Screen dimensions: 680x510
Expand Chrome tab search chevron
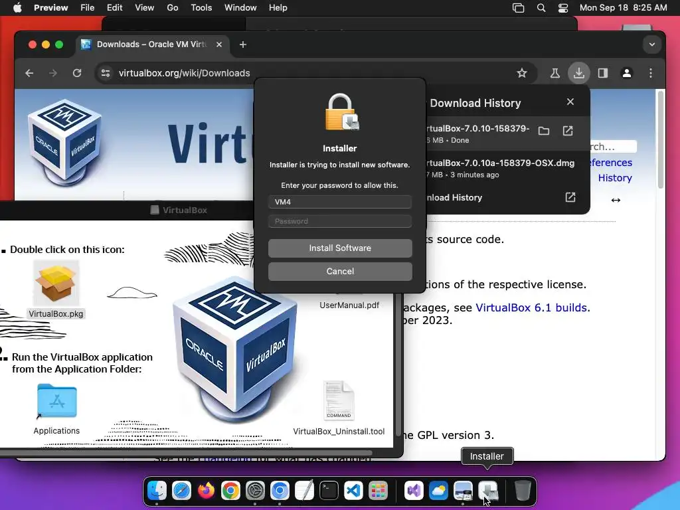652,44
